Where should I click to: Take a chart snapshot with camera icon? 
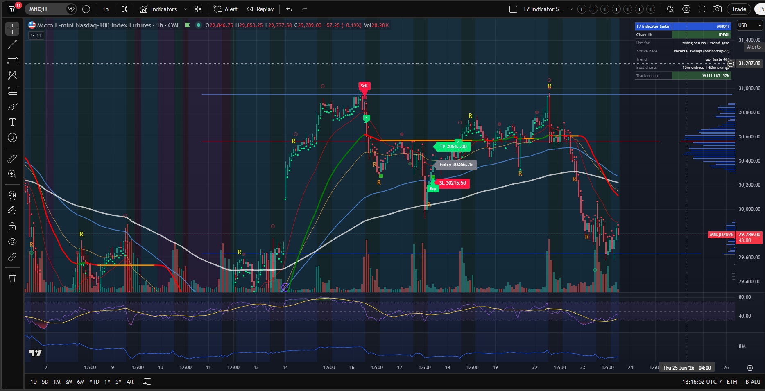717,9
